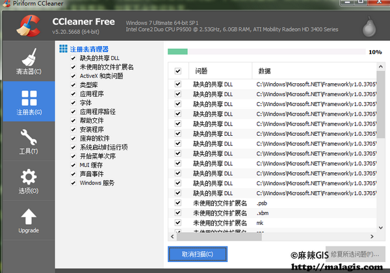Open the Tools (工具) wrench section

pos(29,141)
